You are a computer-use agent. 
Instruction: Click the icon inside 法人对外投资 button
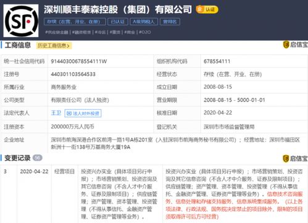coord(69,113)
